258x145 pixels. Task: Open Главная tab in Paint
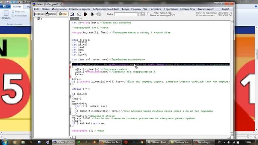click(x=17, y=6)
